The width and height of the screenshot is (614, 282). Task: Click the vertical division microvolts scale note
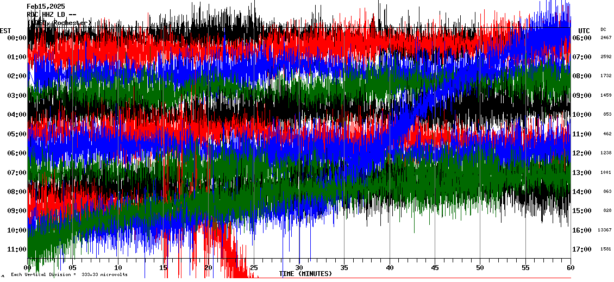tap(69, 274)
